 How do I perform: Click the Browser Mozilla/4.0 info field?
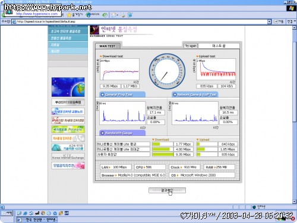click(132, 175)
